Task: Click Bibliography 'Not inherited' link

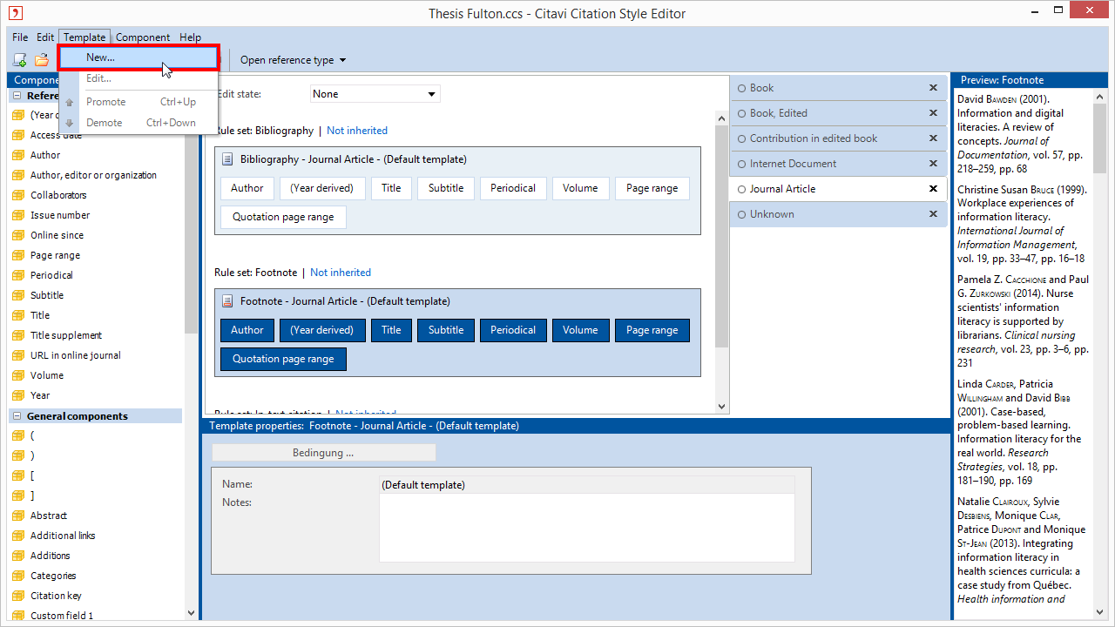Action: [357, 131]
